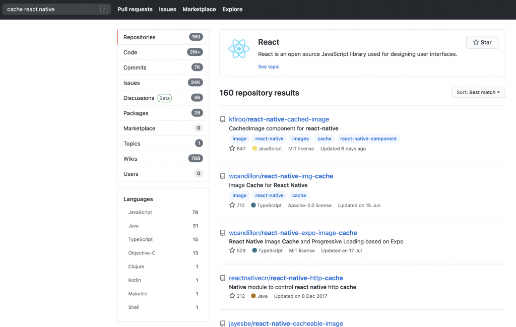Click the star icon showing 712 stars
516x327 pixels.
232,205
